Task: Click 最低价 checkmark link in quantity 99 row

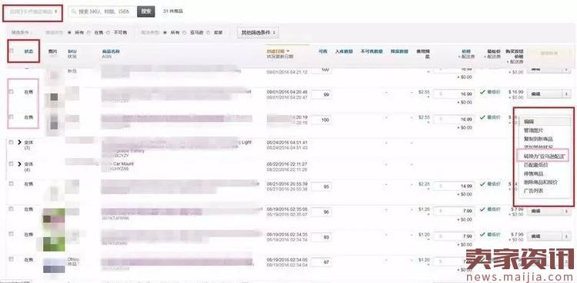Action: (490, 92)
